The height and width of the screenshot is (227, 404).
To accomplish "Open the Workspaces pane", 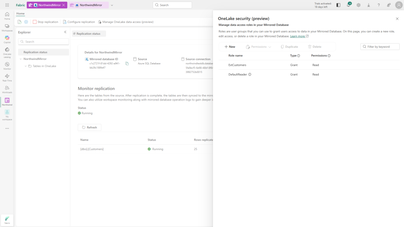I will [x=7, y=27].
